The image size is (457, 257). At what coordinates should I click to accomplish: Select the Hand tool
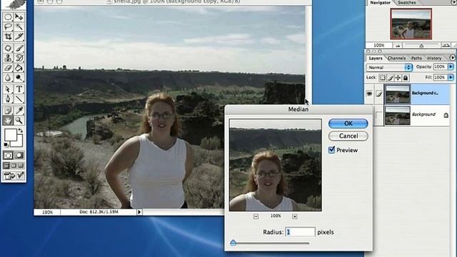point(8,120)
